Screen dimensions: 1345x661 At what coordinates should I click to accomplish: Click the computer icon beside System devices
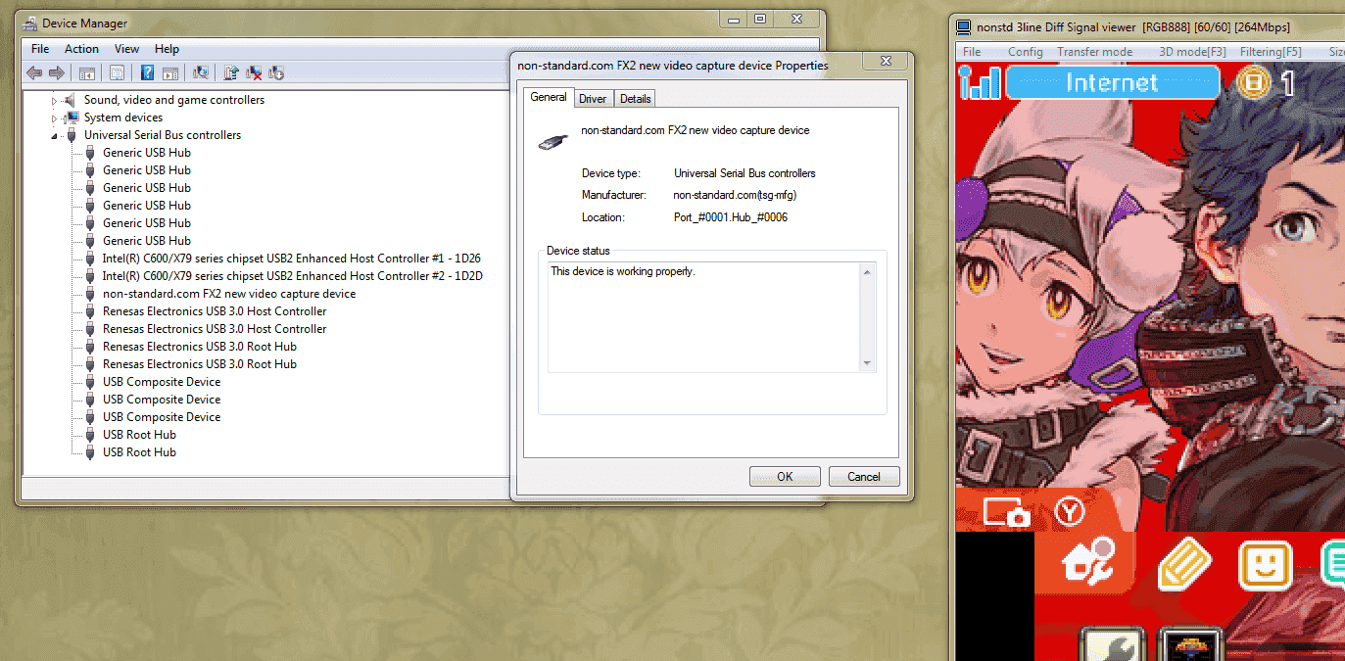tap(70, 118)
